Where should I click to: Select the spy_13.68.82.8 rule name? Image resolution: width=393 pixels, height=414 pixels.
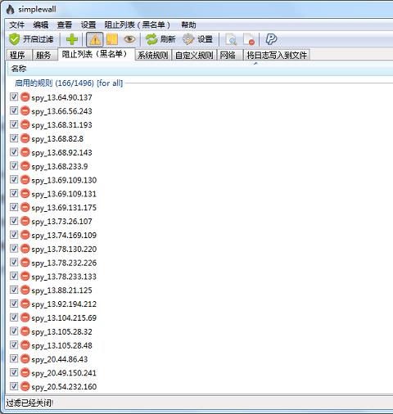[x=57, y=138]
